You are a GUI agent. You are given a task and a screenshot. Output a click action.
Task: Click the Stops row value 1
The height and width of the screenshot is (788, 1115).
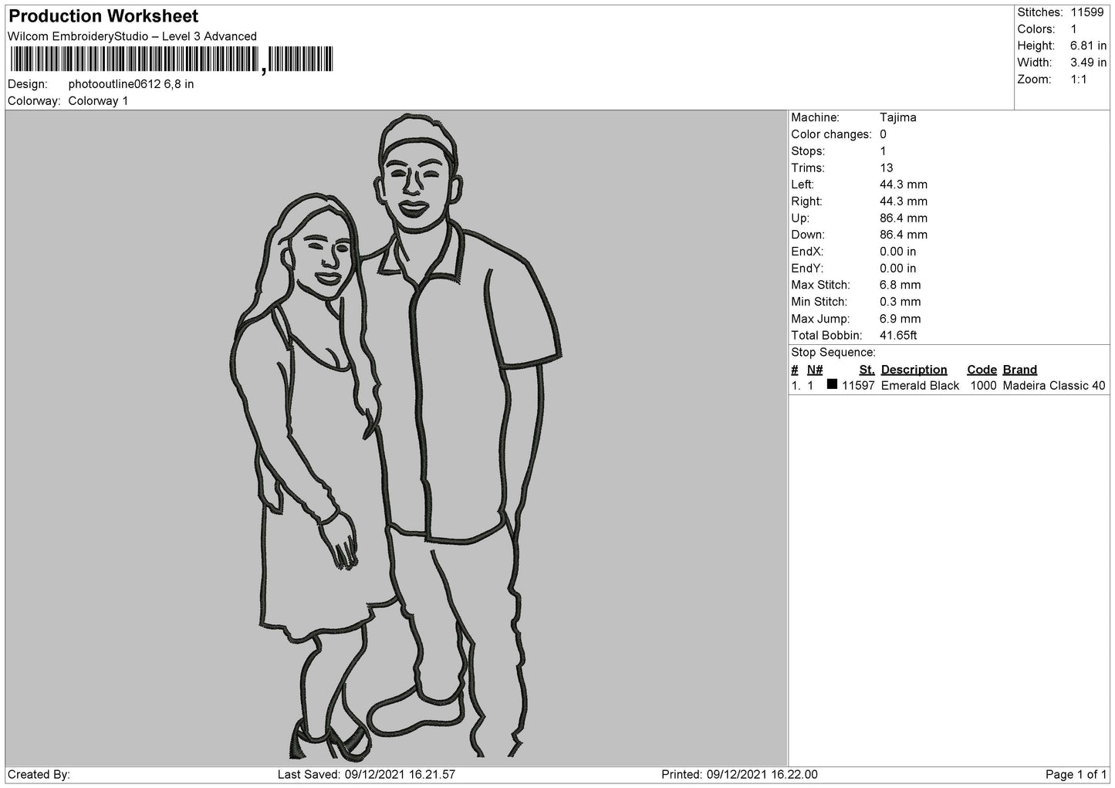884,151
